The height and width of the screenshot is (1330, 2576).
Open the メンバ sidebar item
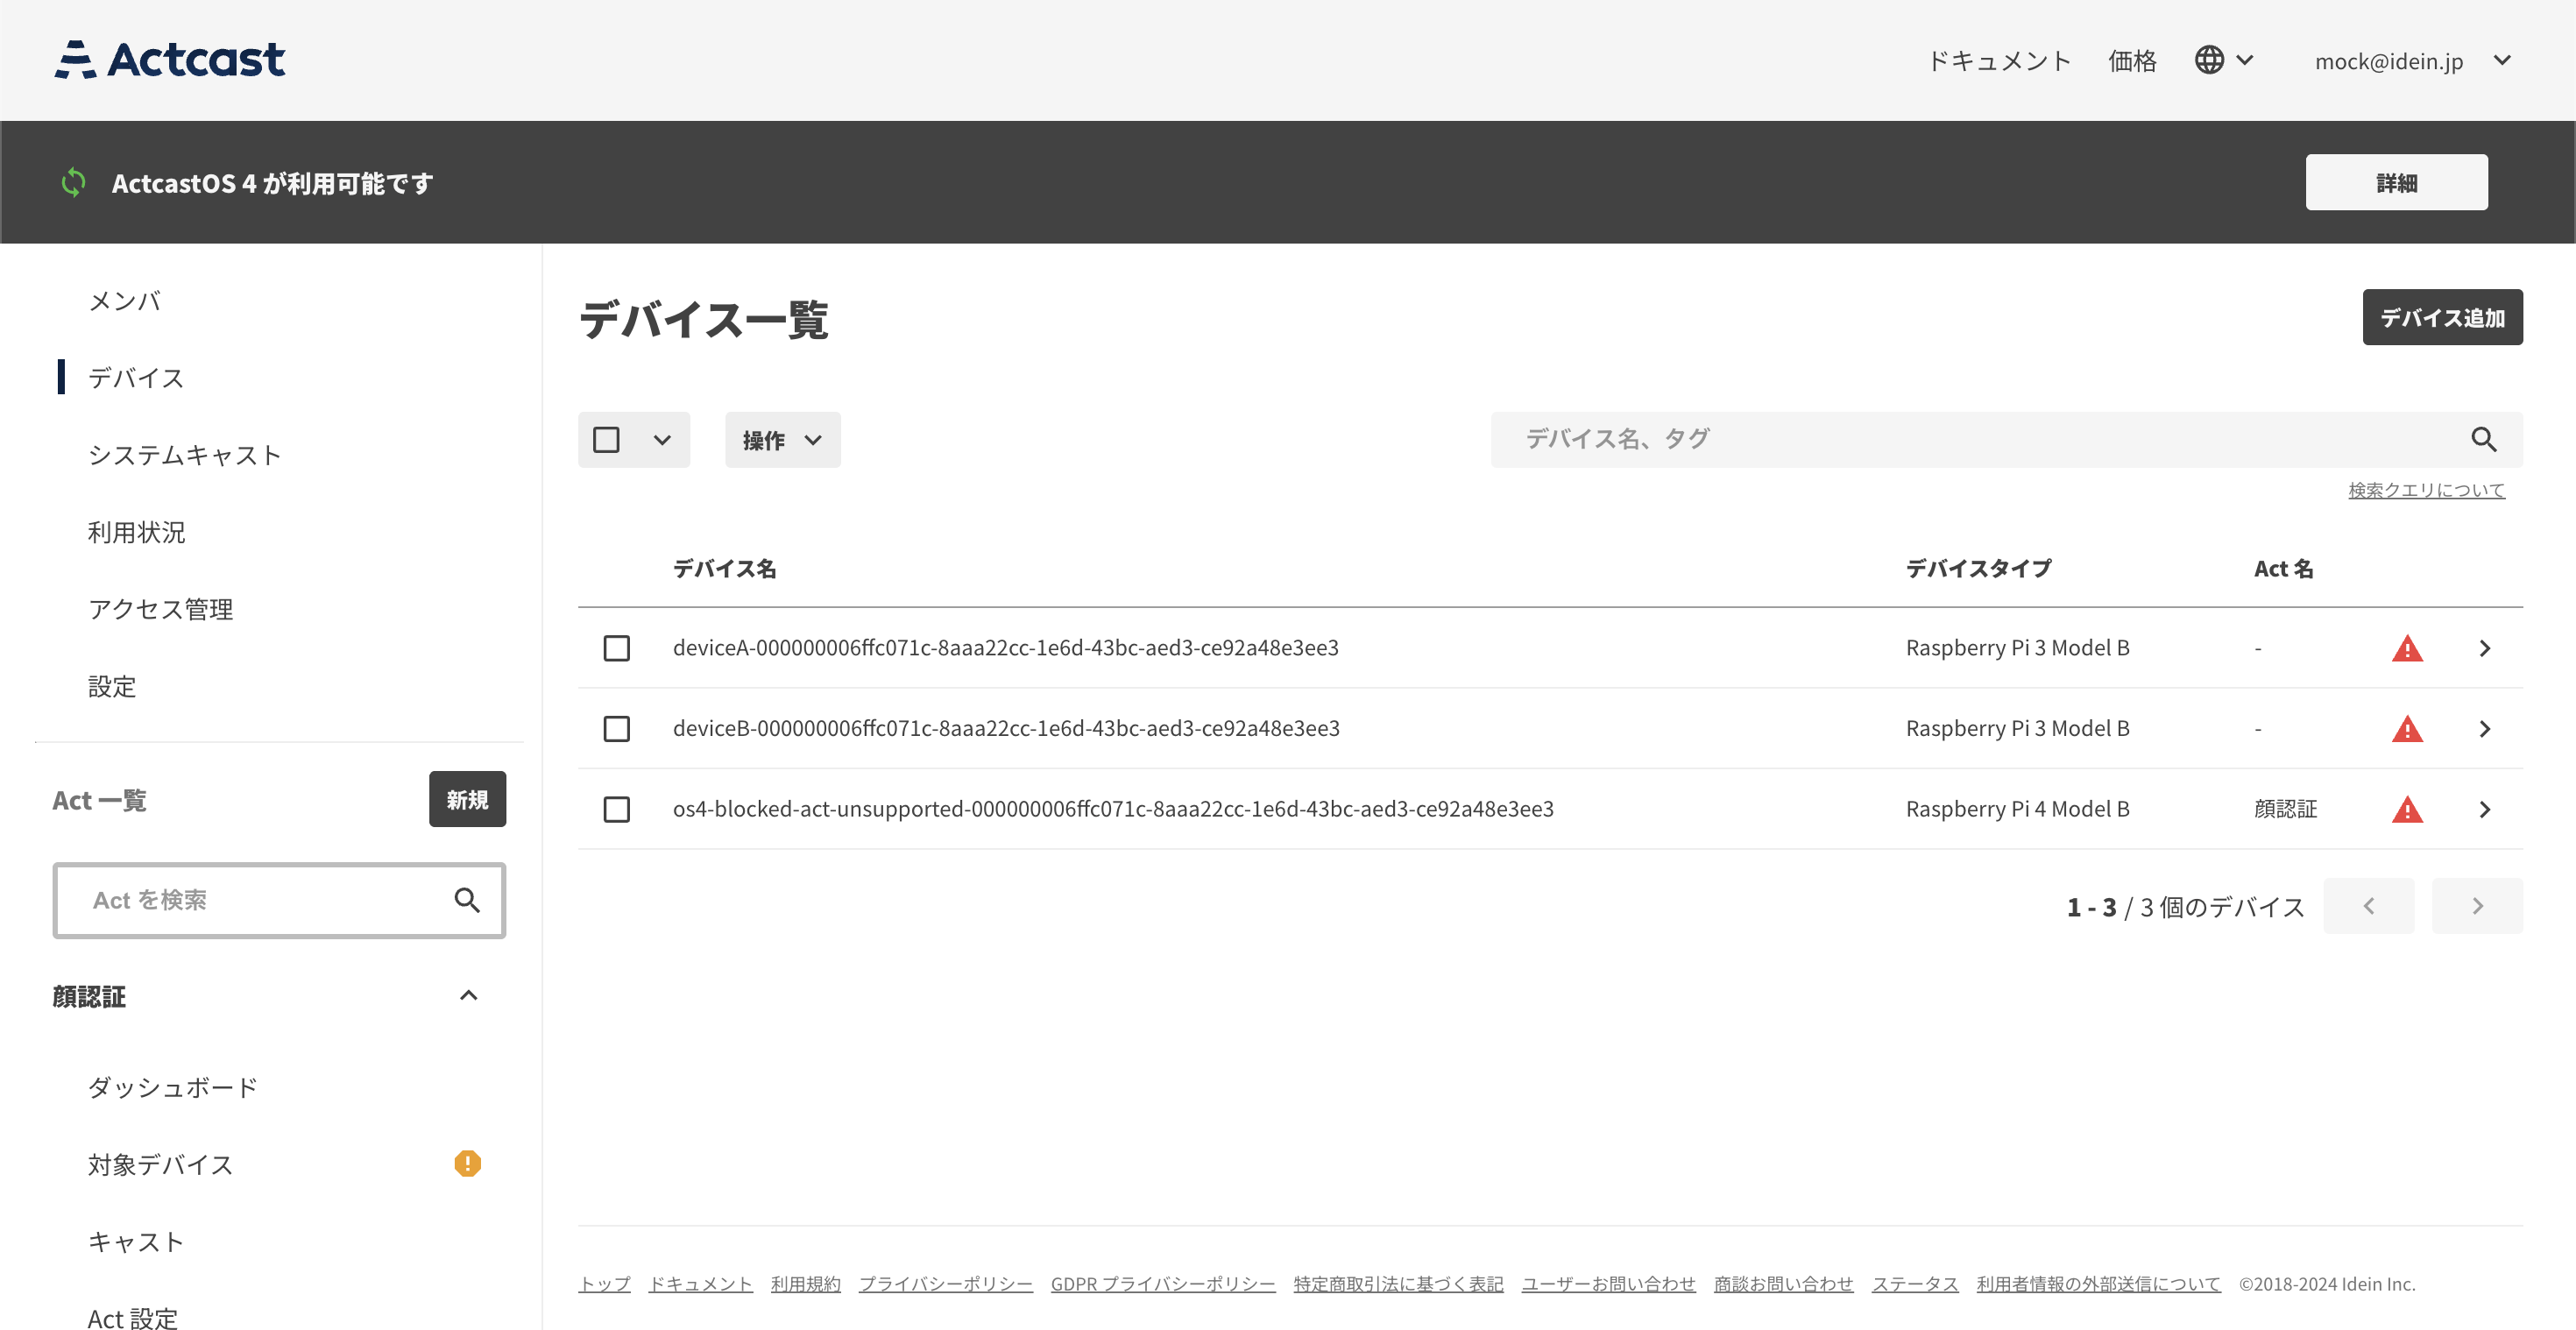tap(124, 300)
